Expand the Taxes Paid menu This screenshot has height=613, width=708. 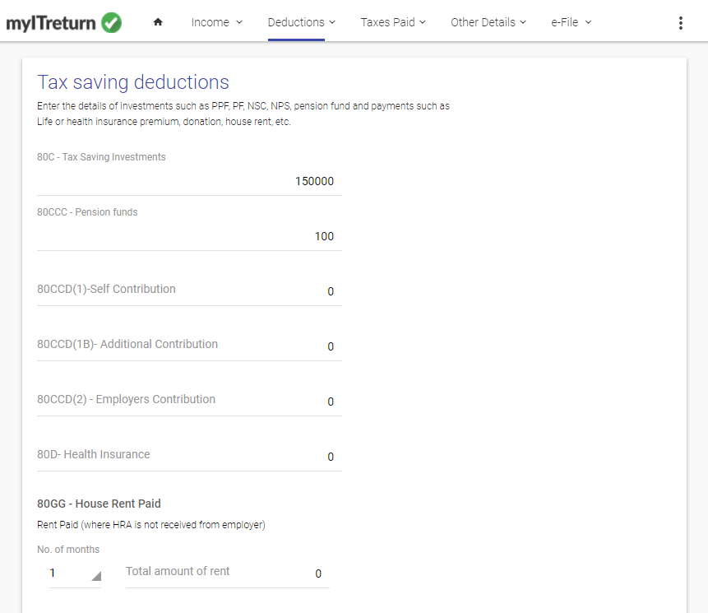click(x=393, y=22)
